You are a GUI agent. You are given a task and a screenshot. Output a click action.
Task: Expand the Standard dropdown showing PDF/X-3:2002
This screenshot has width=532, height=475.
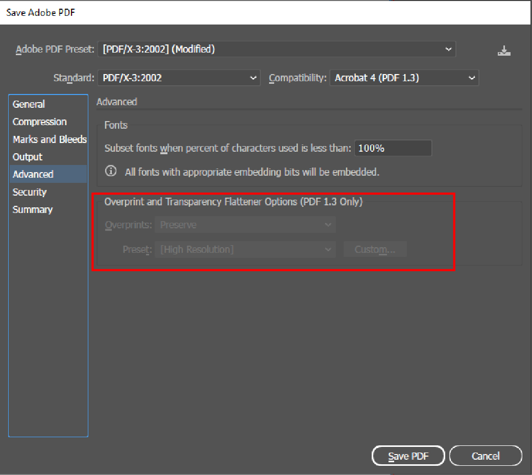[178, 78]
